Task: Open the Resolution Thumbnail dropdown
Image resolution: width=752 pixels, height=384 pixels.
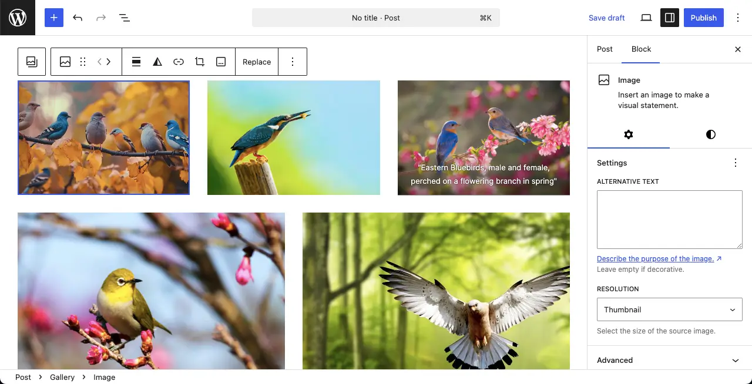Action: pos(669,309)
